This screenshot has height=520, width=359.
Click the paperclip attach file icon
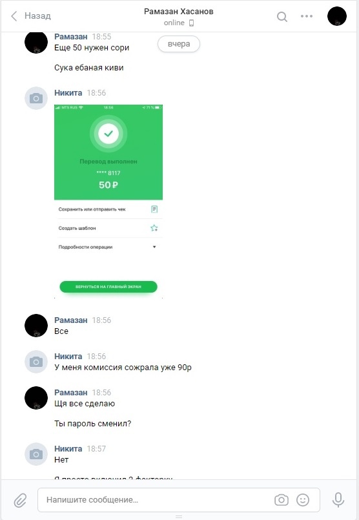[x=20, y=500]
